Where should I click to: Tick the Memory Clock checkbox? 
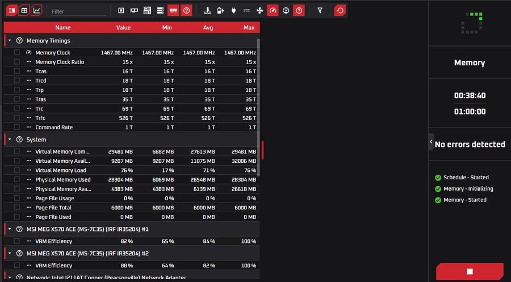[16, 52]
